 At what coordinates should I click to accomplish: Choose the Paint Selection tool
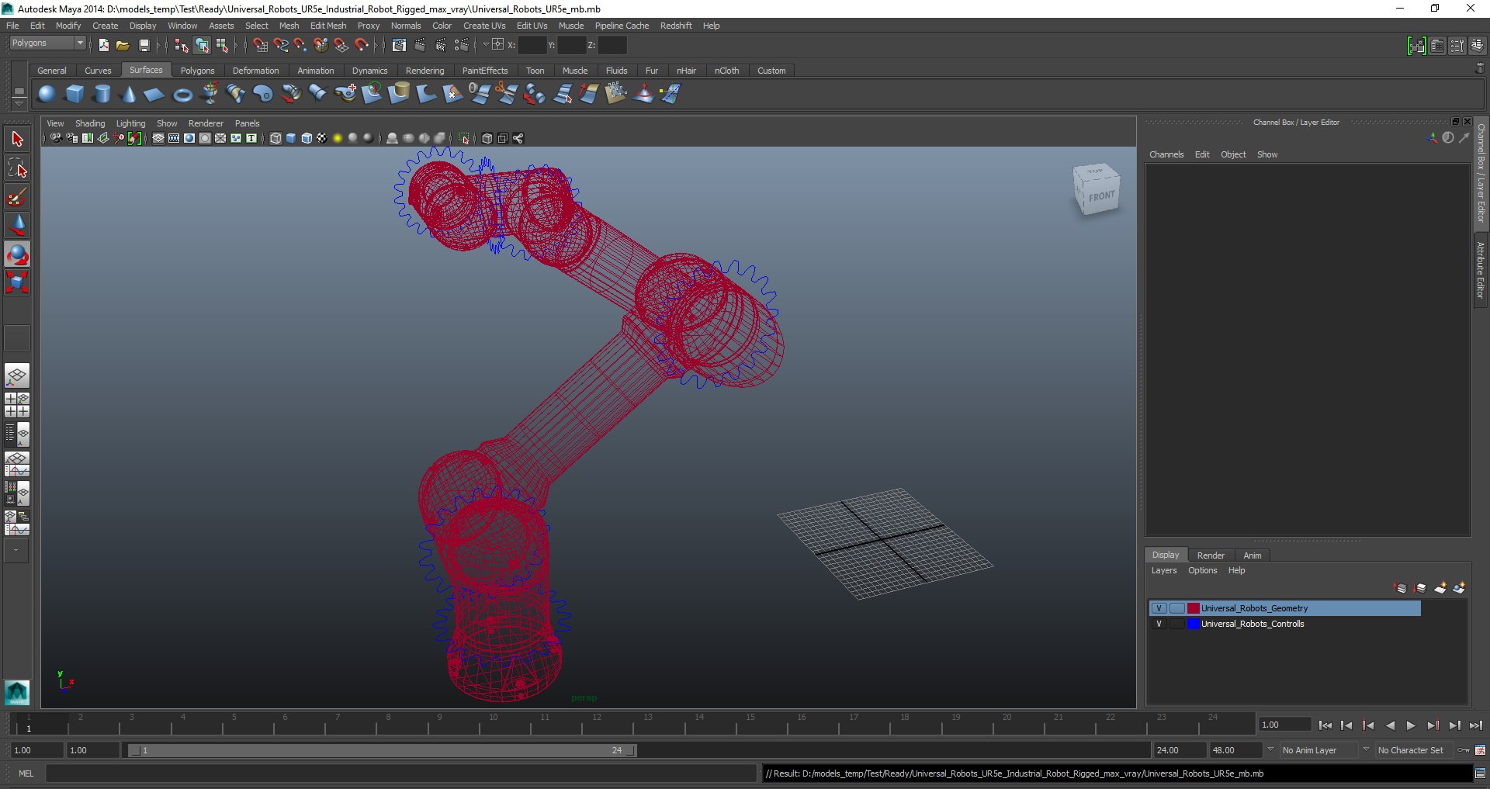click(x=17, y=197)
